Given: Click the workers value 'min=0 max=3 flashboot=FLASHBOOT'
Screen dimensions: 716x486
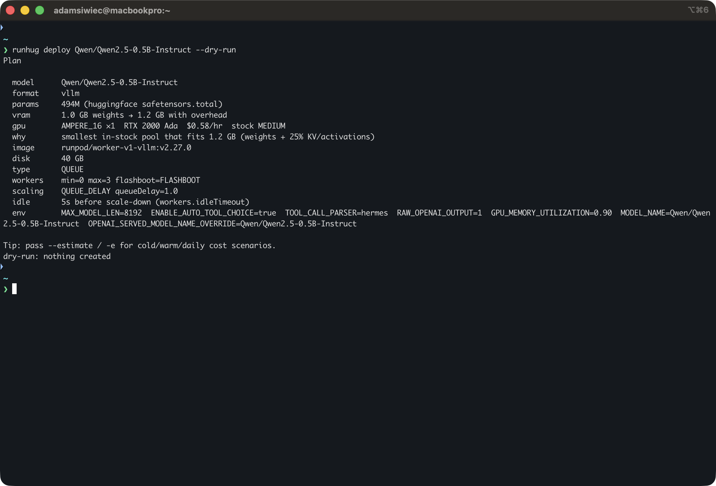Looking at the screenshot, I should (130, 180).
